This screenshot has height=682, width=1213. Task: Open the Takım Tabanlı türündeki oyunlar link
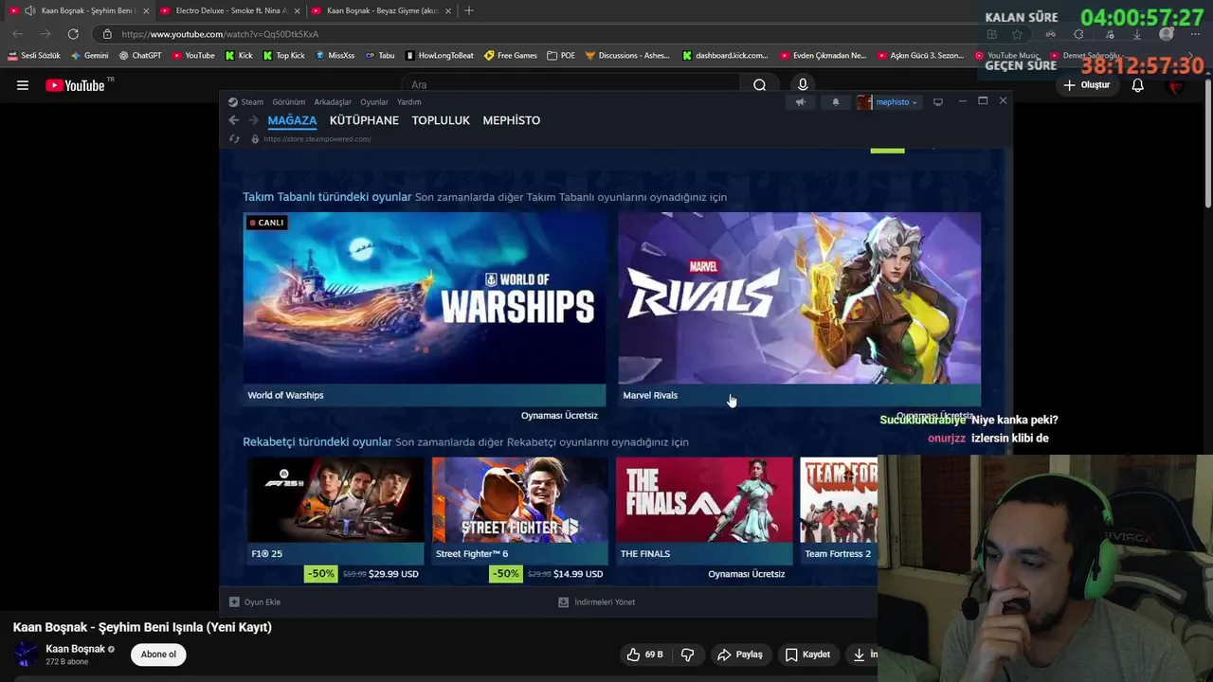point(327,197)
